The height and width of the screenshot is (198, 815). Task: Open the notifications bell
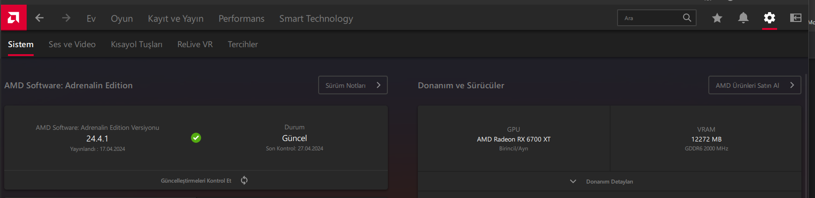click(x=743, y=18)
